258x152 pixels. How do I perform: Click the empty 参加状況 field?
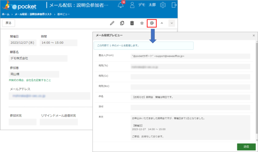click(x=22, y=122)
